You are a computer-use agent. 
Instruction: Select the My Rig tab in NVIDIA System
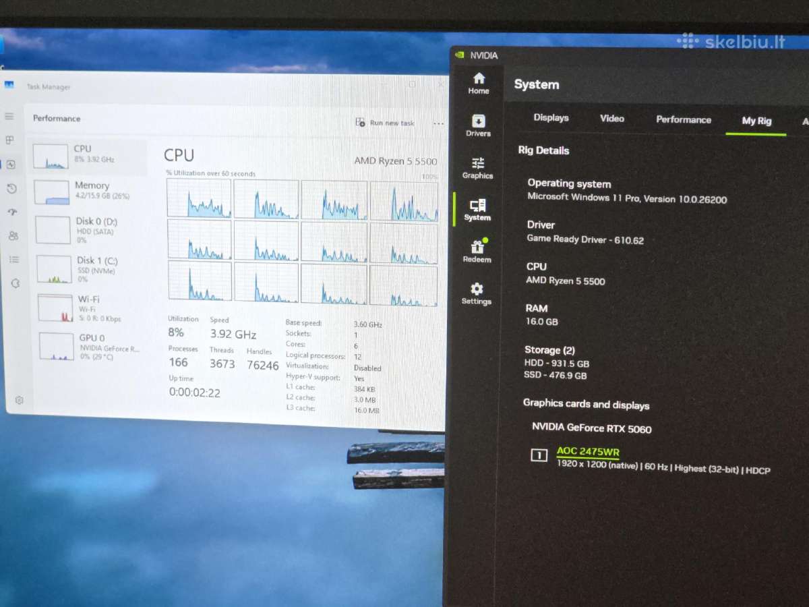tap(756, 121)
